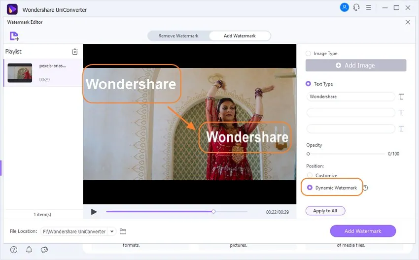Play the video preview
Screen dimensions: 419x260
(94, 212)
